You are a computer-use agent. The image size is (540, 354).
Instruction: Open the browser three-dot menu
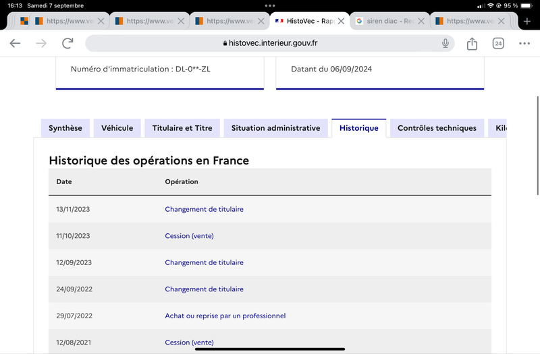pos(524,43)
